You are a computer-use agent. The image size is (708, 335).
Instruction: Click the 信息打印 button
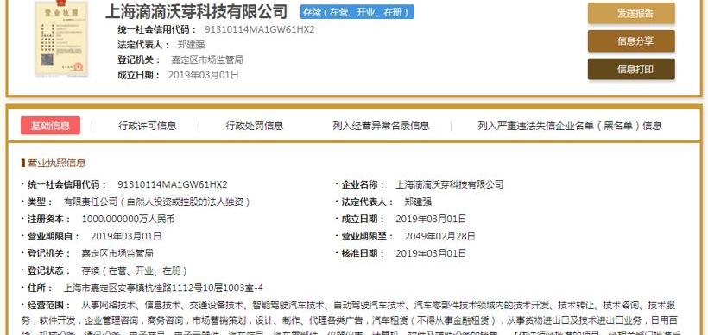coord(631,69)
